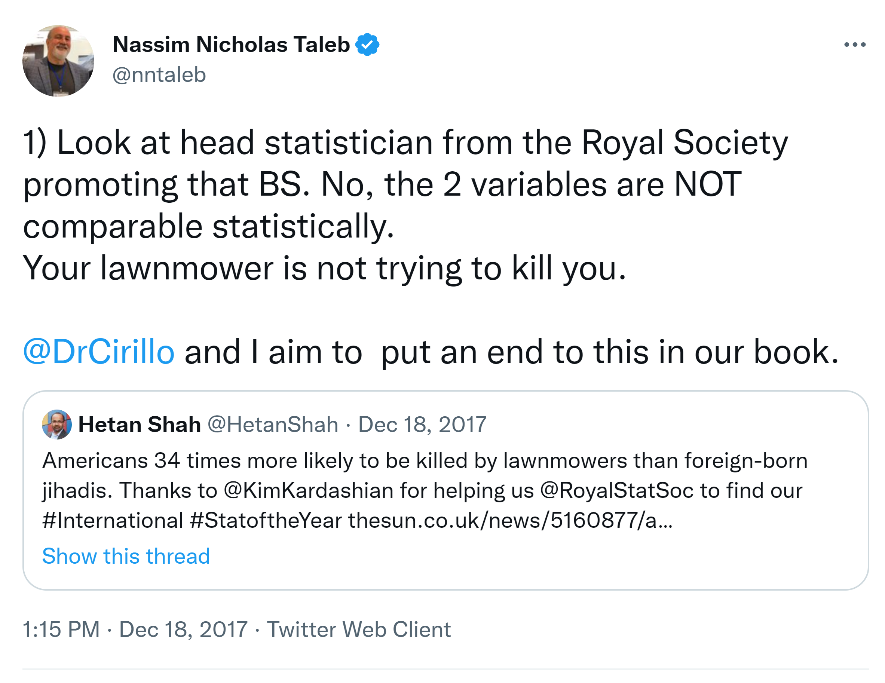This screenshot has height=683, width=885.
Task: Select the #StatoftheYear hashtag
Action: [266, 521]
